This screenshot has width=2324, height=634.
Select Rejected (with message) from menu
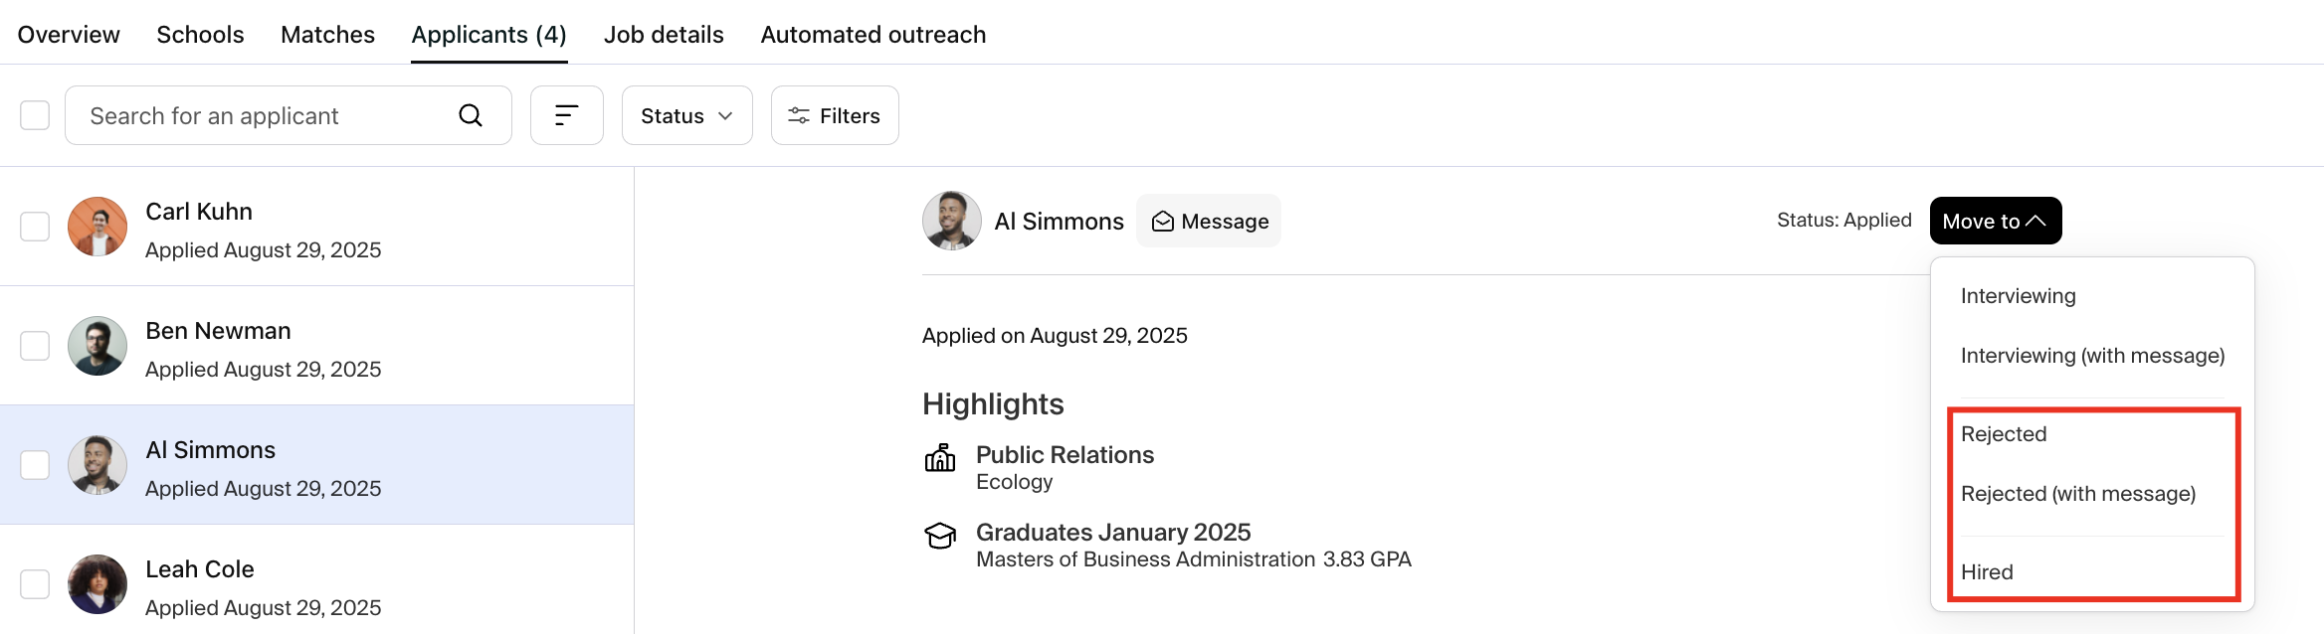pyautogui.click(x=2077, y=494)
